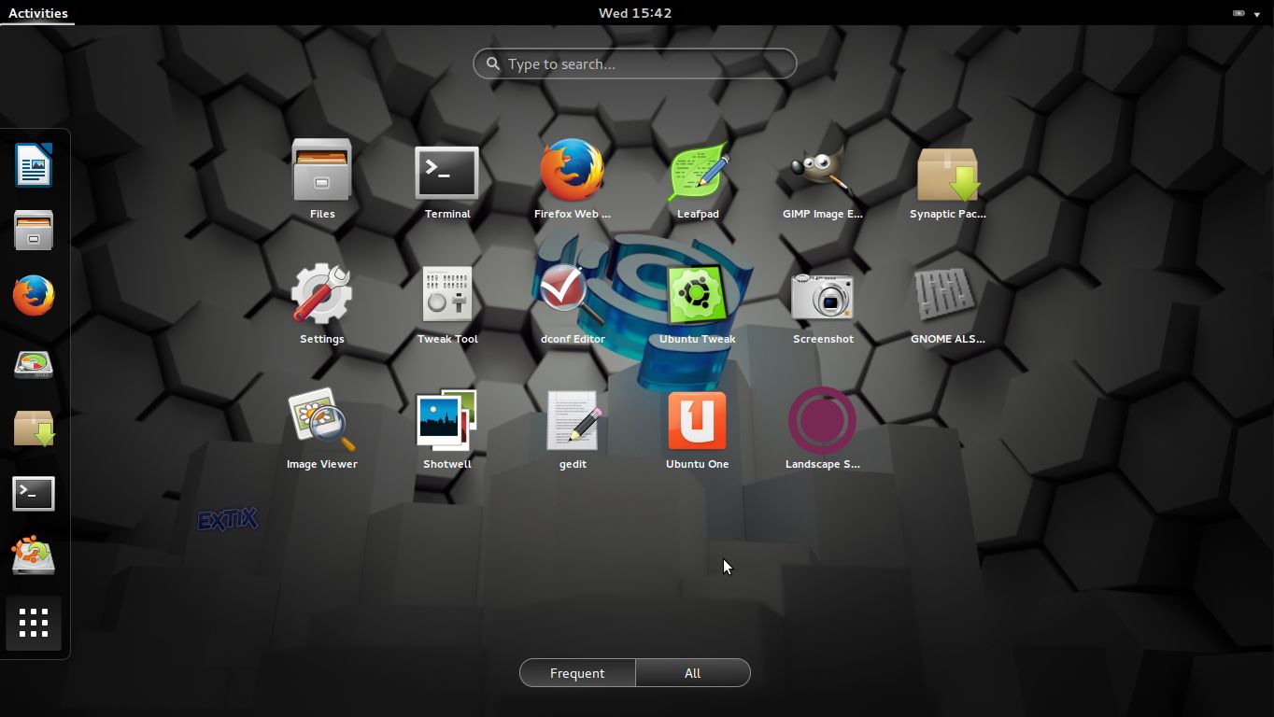
Task: Open Firefox from the dock
Action: pyautogui.click(x=34, y=294)
